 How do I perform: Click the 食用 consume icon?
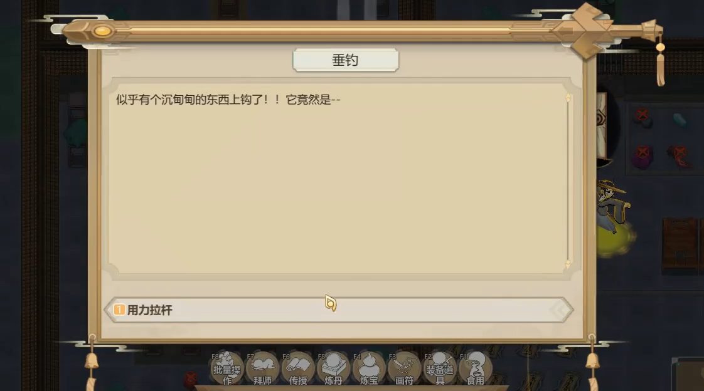point(475,368)
